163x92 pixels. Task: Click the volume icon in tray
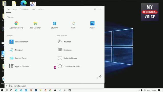click(x=145, y=90)
